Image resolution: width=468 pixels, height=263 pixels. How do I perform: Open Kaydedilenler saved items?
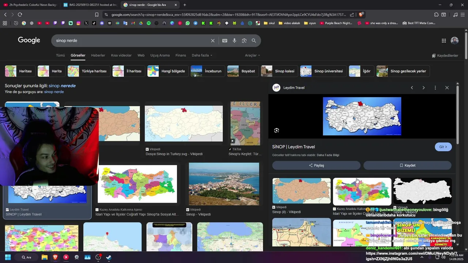[x=445, y=56]
